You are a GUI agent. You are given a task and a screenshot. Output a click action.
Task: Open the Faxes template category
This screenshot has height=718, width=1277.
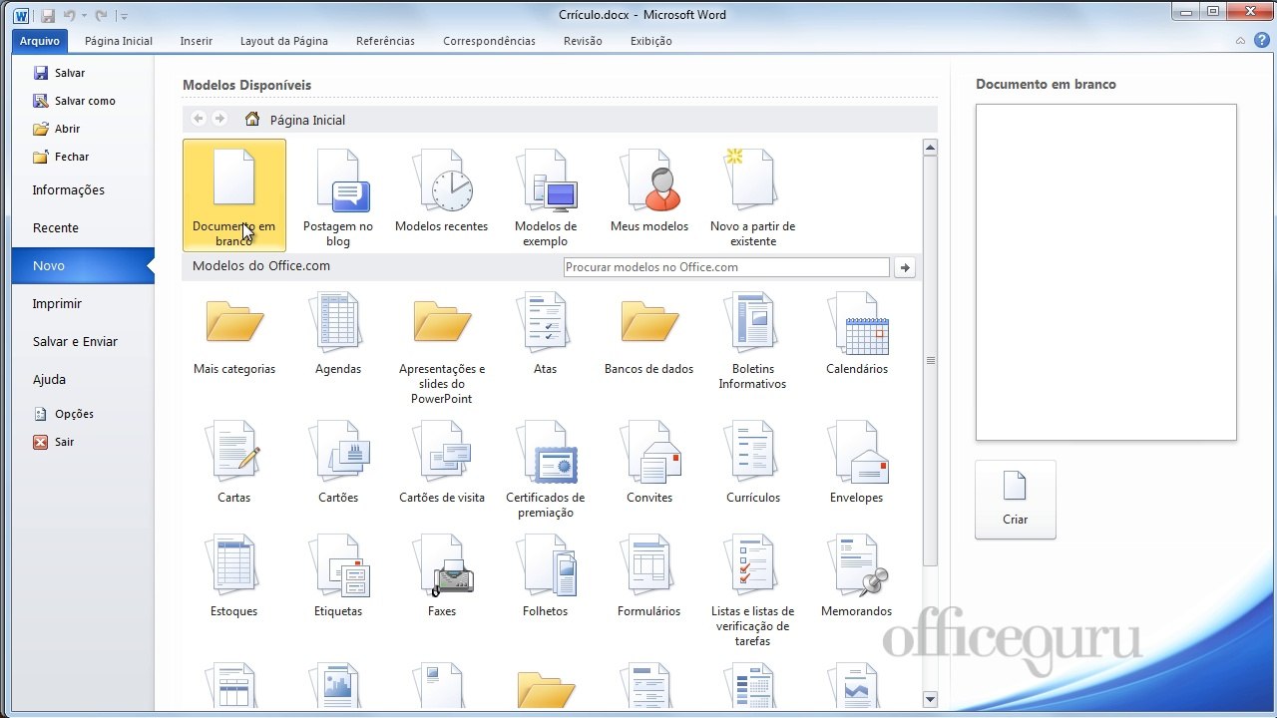pos(442,576)
